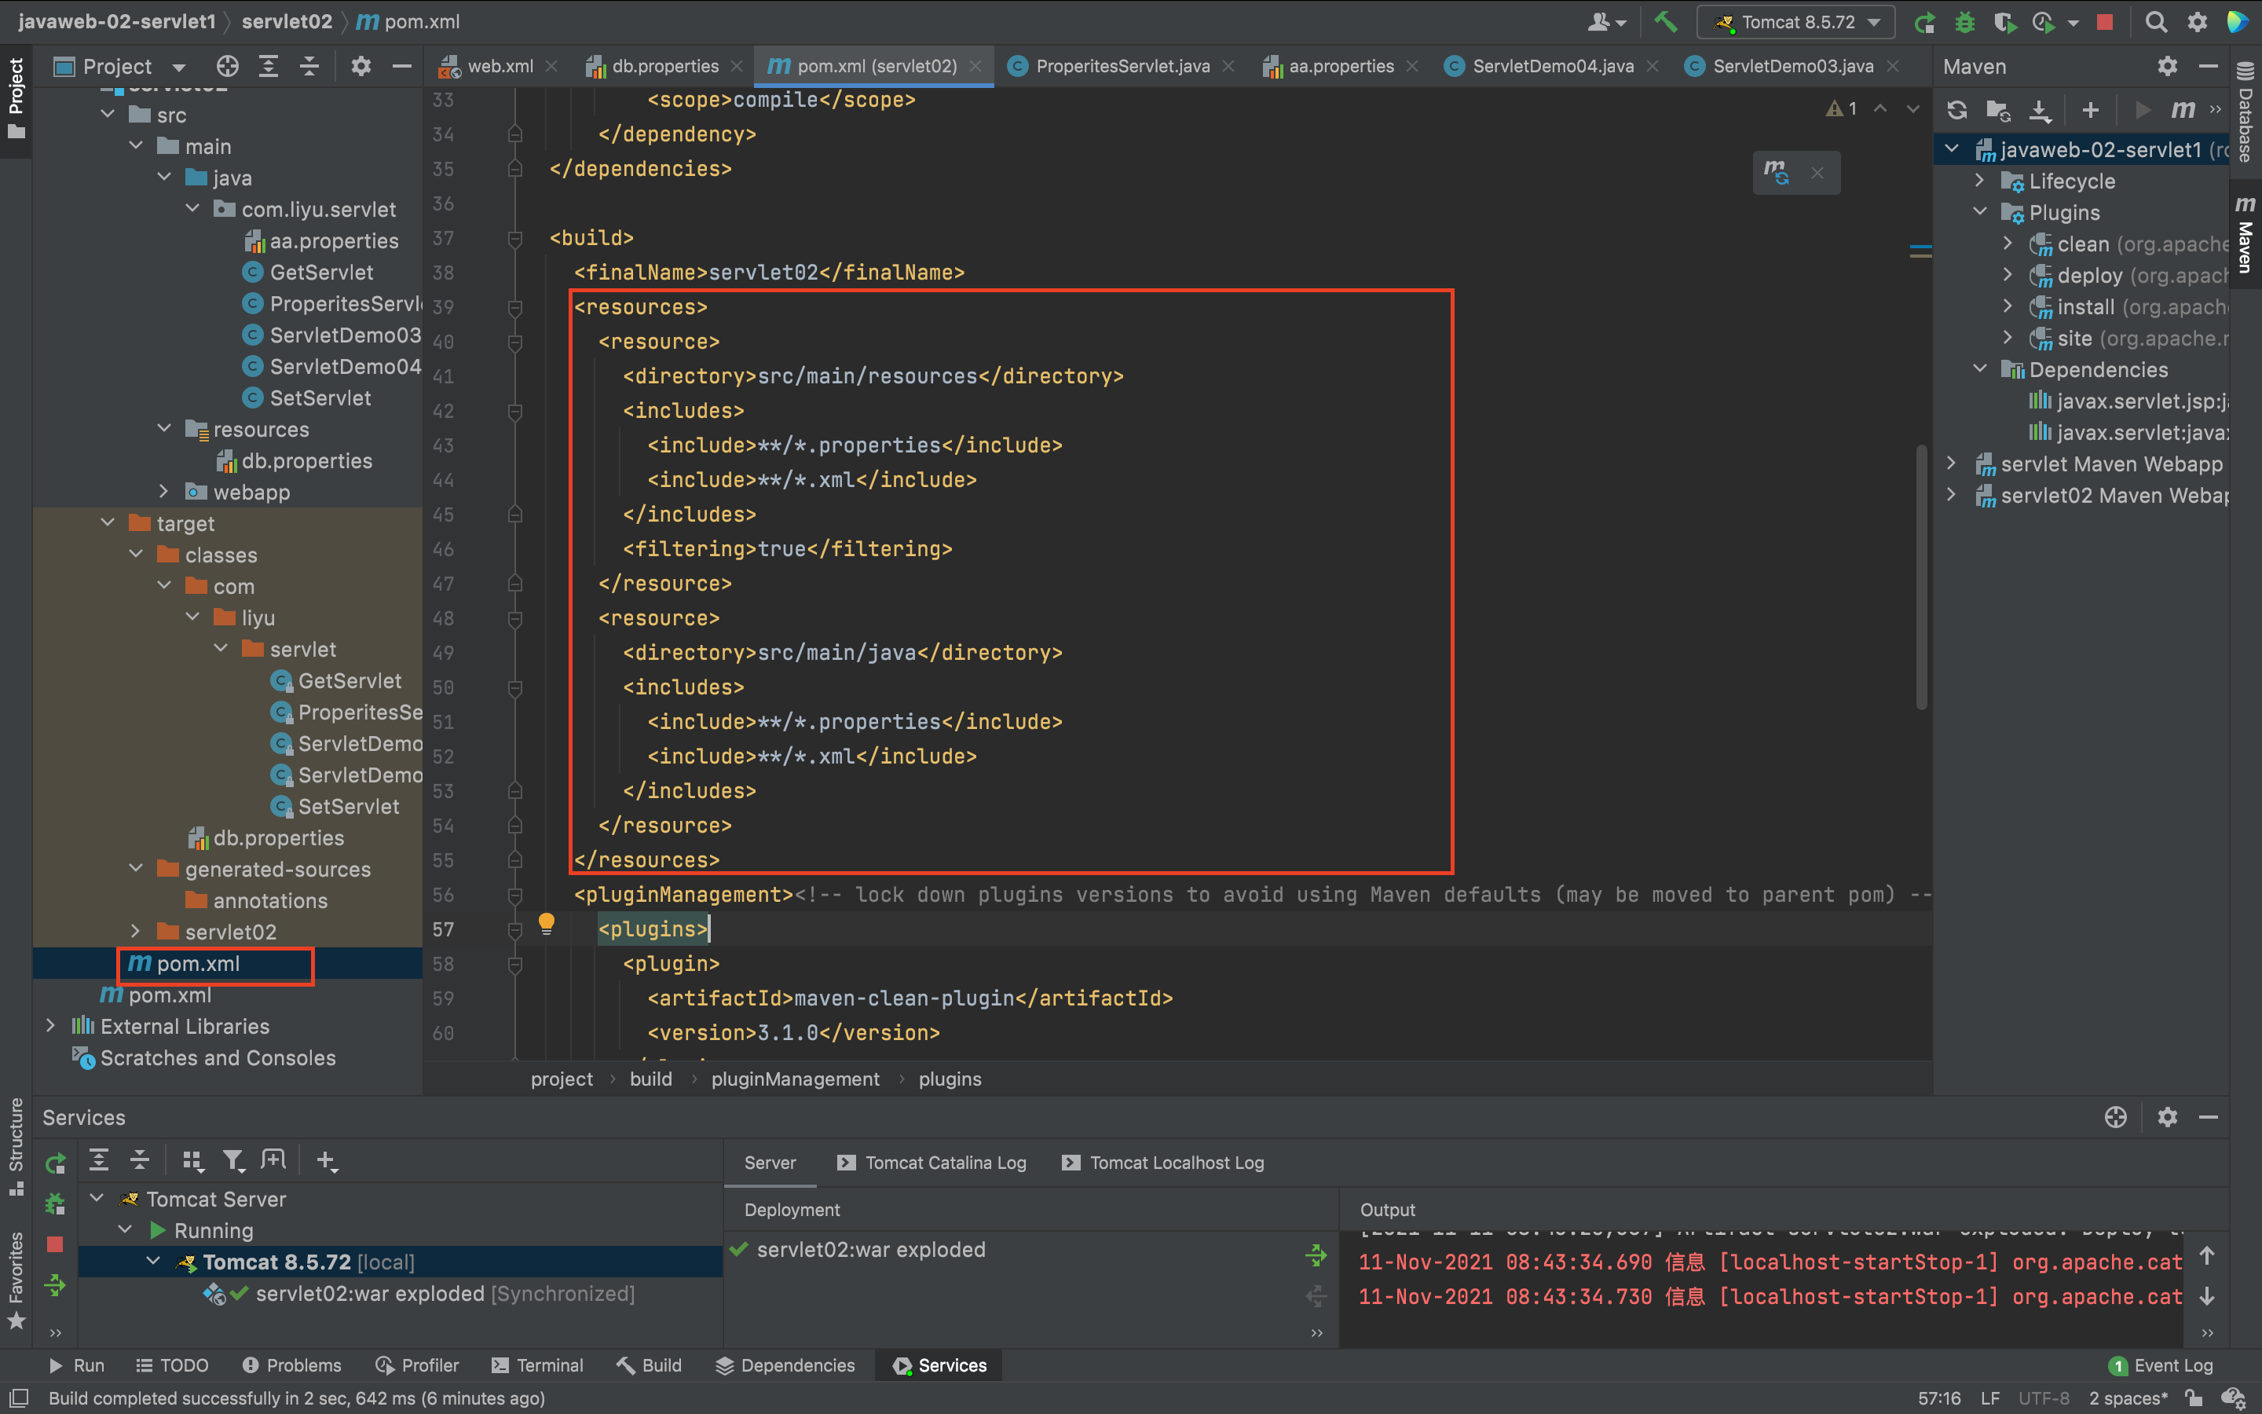Toggle the Structure tool window side tab

pyautogui.click(x=16, y=1145)
